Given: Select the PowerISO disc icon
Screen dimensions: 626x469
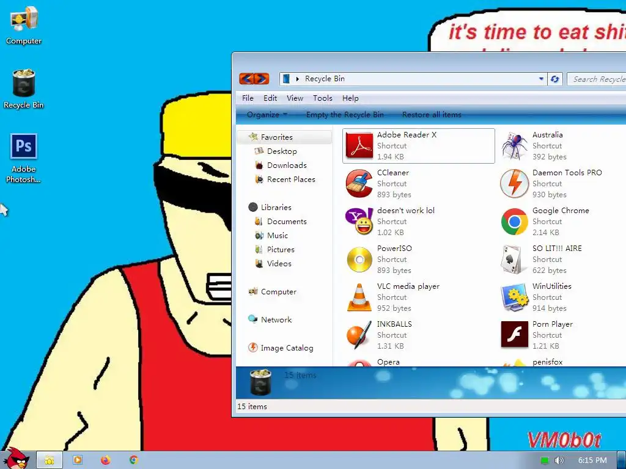Looking at the screenshot, I should (x=359, y=259).
